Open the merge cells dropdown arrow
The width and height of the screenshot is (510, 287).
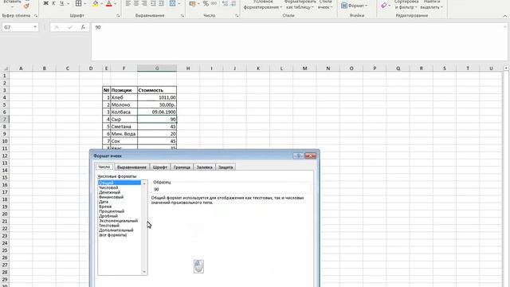click(x=178, y=3)
